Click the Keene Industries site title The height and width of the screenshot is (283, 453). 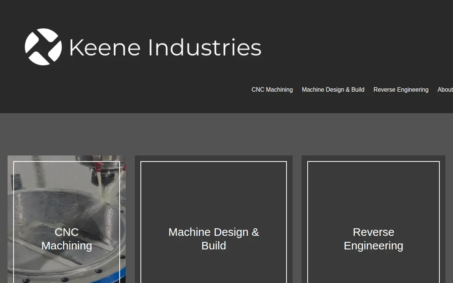coord(165,47)
